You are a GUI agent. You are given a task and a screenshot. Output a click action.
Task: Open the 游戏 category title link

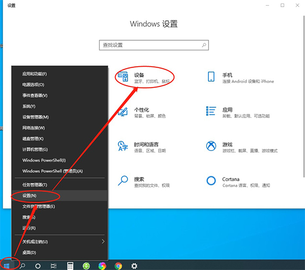[227, 144]
